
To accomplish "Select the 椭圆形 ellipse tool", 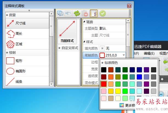I will pos(27,71).
